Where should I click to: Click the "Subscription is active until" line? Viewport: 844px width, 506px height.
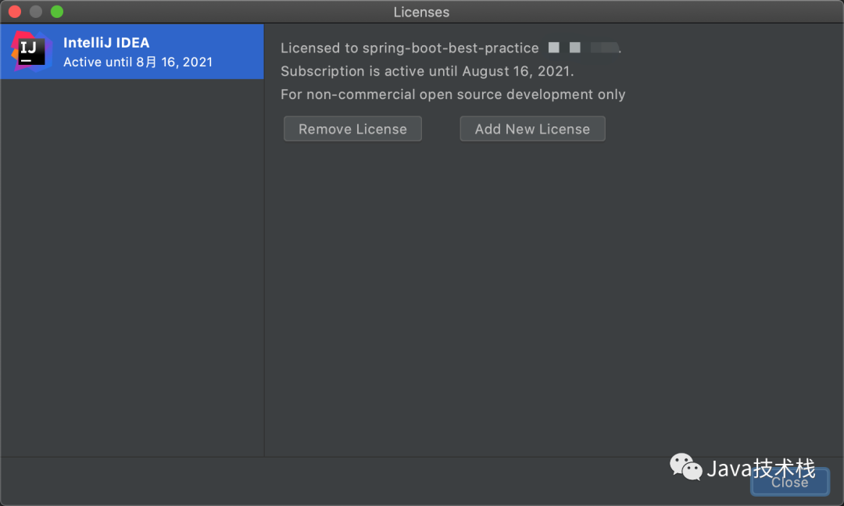[x=427, y=71]
